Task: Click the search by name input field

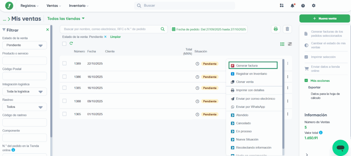Action: (x=113, y=29)
